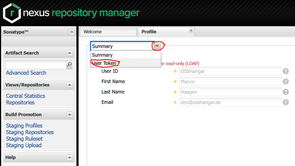Open help for Email field

pyautogui.click(x=285, y=102)
